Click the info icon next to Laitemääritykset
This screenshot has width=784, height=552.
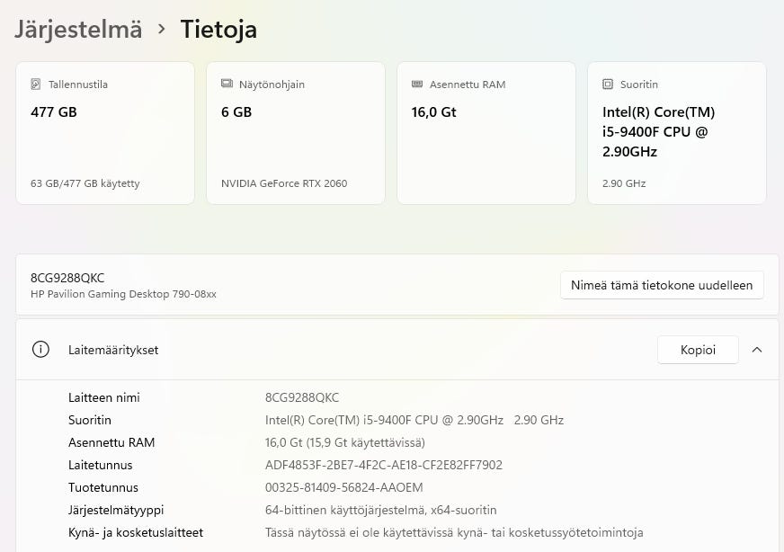(x=40, y=350)
